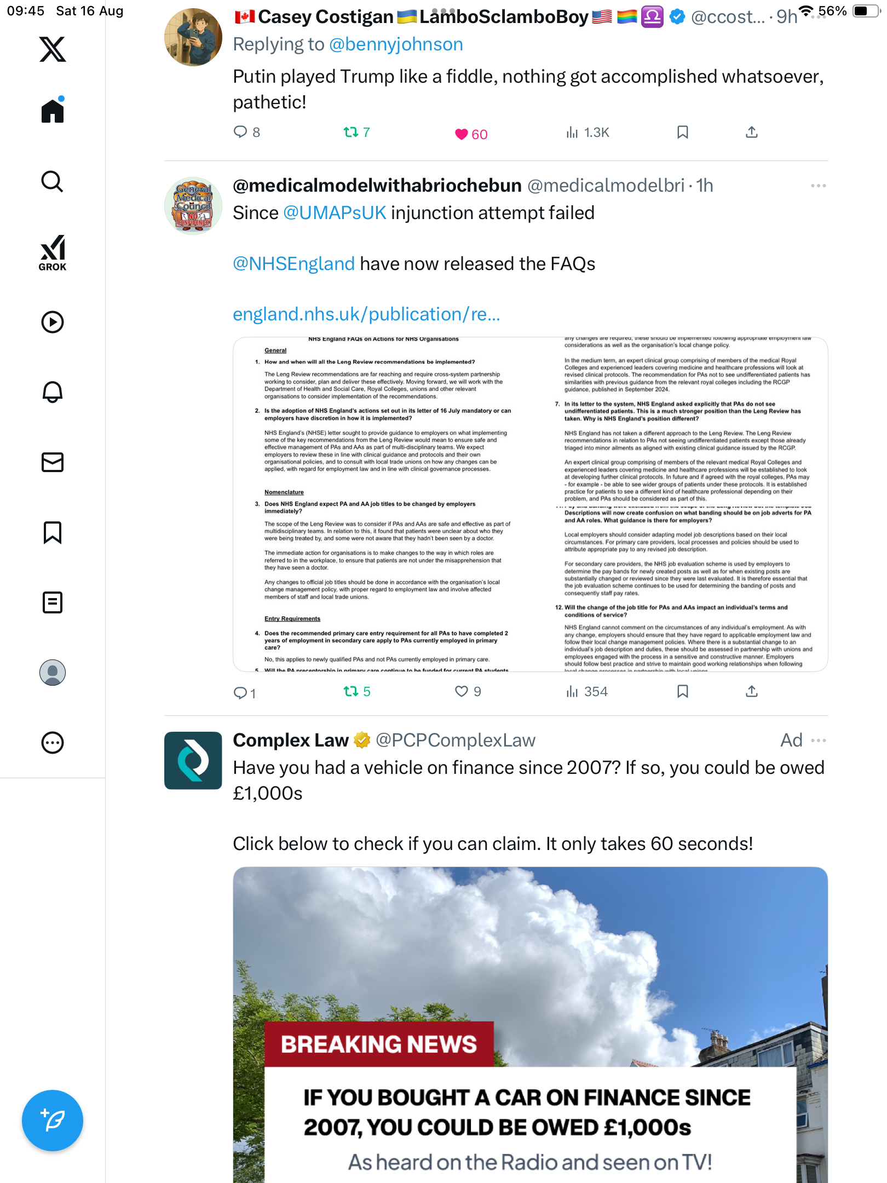Open the X logo at top of sidebar

click(53, 49)
